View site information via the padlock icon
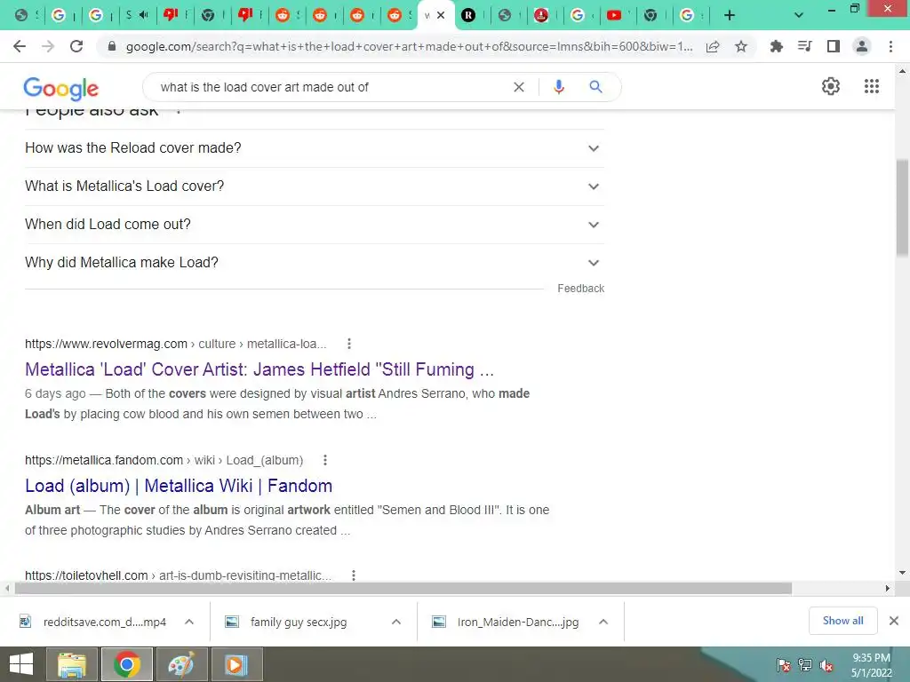This screenshot has width=910, height=682. [x=111, y=46]
